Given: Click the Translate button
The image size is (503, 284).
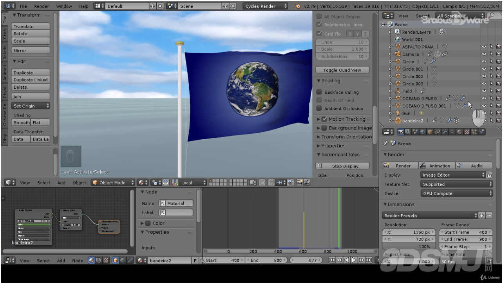Looking at the screenshot, I should coord(31,26).
